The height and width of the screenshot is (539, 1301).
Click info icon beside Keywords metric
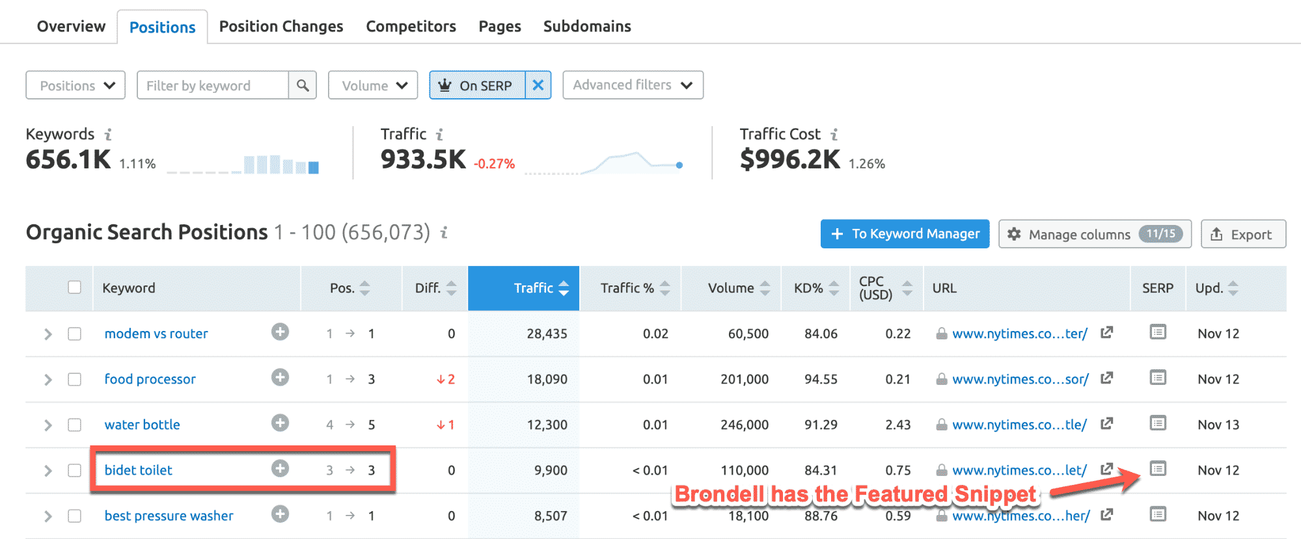[x=108, y=135]
